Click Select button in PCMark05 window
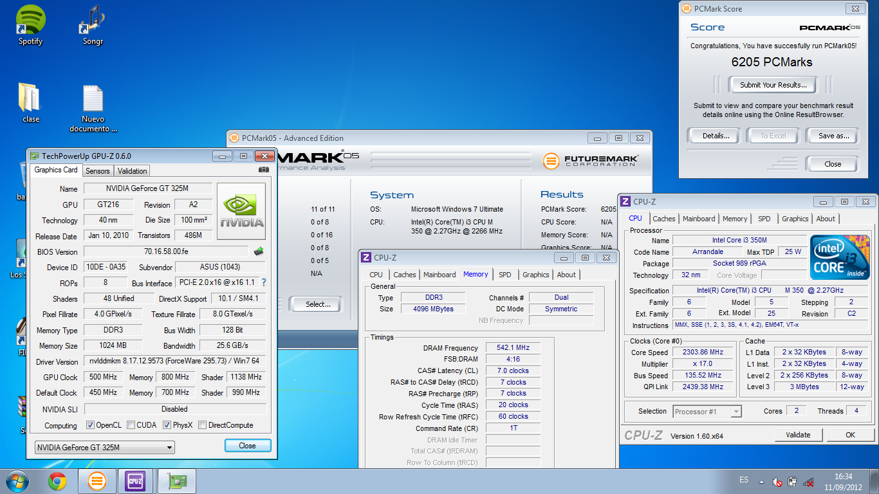 click(x=318, y=304)
